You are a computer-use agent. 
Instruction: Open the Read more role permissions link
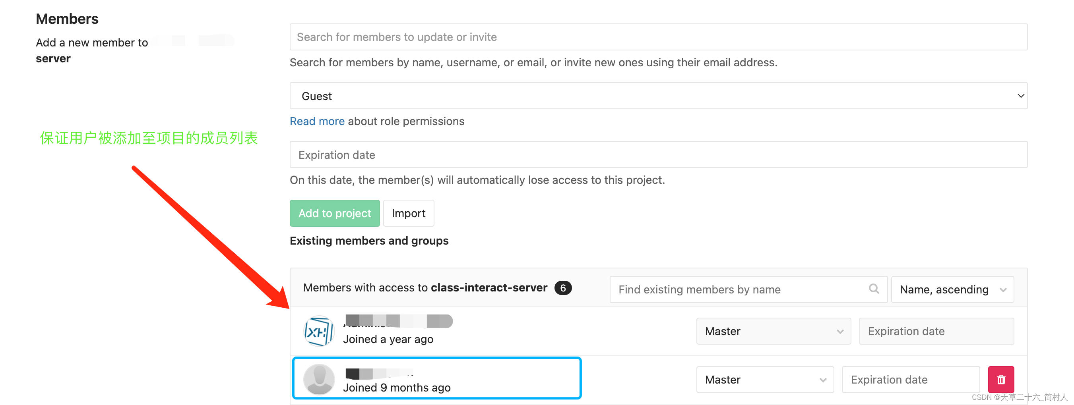point(317,121)
